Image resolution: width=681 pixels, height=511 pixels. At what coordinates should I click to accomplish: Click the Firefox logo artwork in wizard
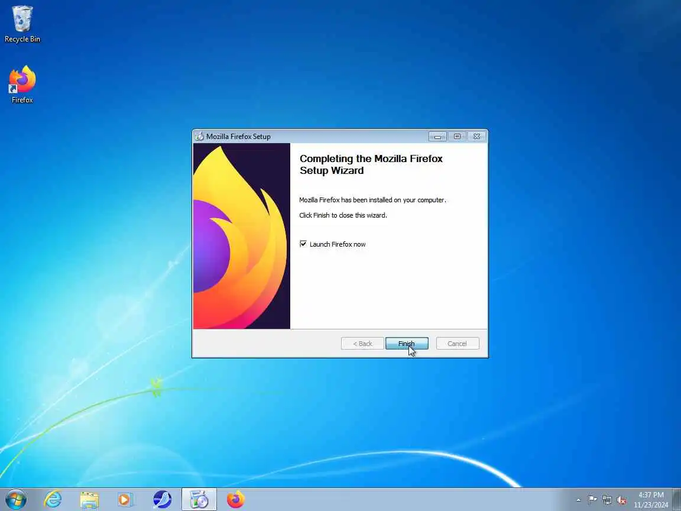coord(241,236)
